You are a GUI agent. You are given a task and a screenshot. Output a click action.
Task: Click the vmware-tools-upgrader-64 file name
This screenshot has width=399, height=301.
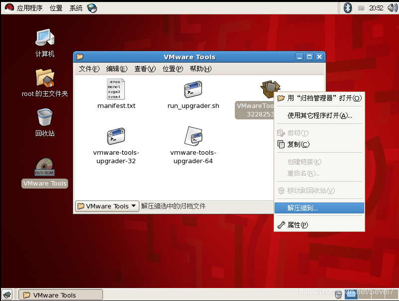[193, 157]
